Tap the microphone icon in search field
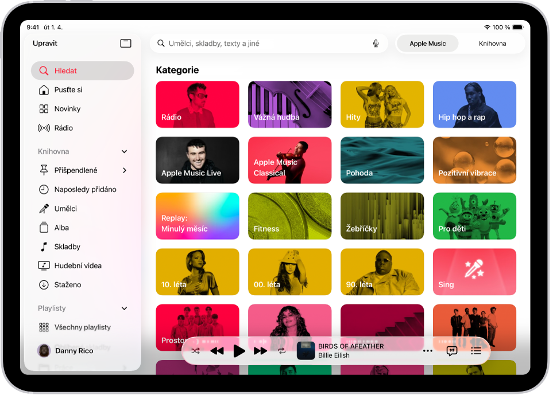The height and width of the screenshot is (395, 553). click(x=376, y=44)
